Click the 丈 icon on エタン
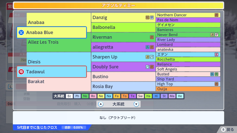Viewport: 237px width, 133px height. pyautogui.click(x=216, y=54)
